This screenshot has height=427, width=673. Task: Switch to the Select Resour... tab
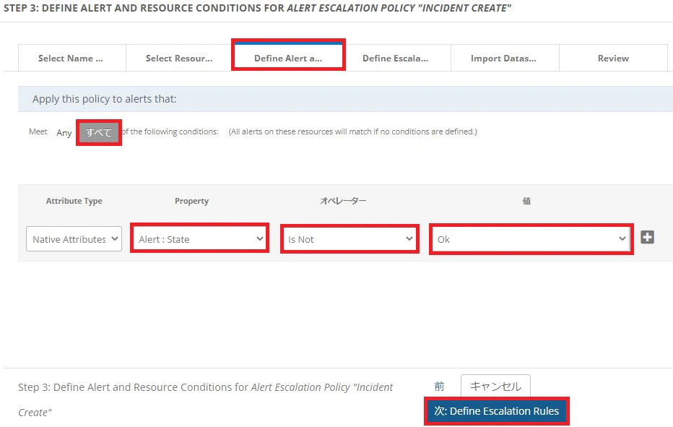click(x=179, y=58)
